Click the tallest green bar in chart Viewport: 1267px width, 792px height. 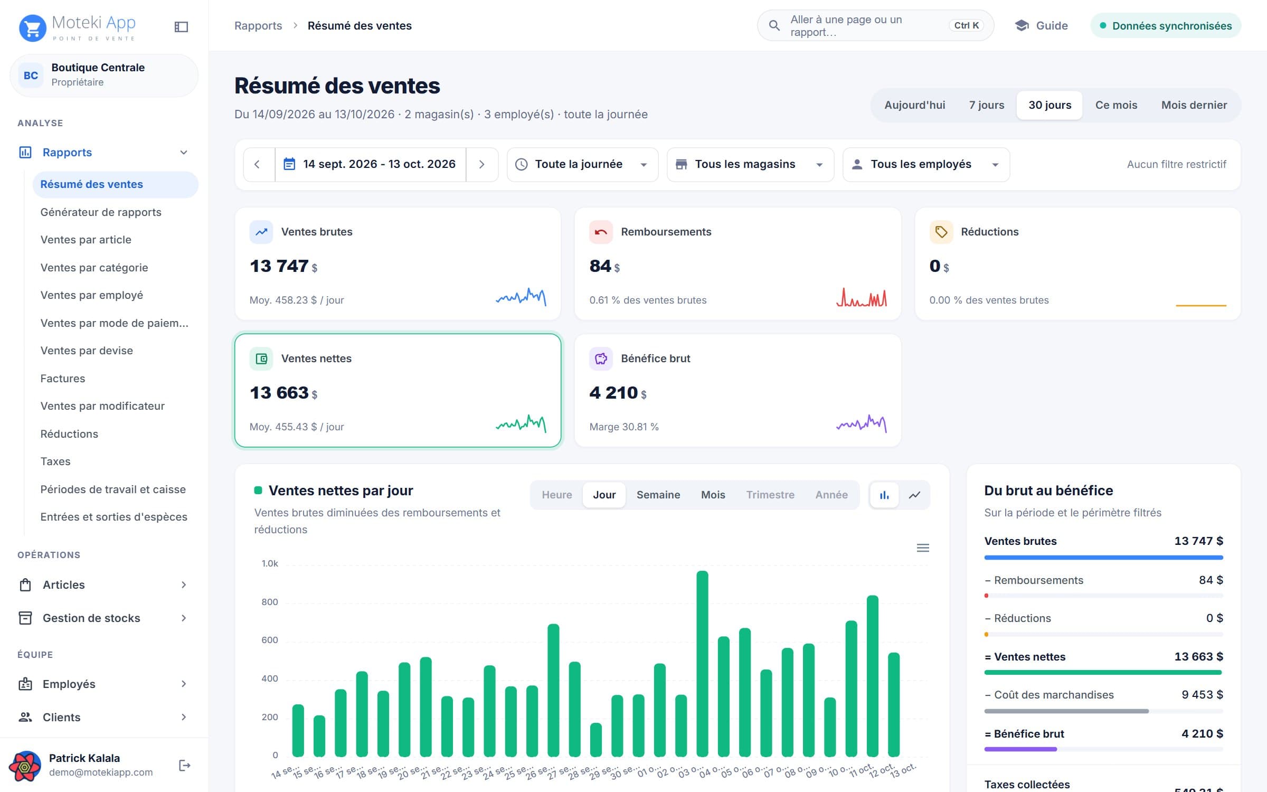click(x=702, y=663)
